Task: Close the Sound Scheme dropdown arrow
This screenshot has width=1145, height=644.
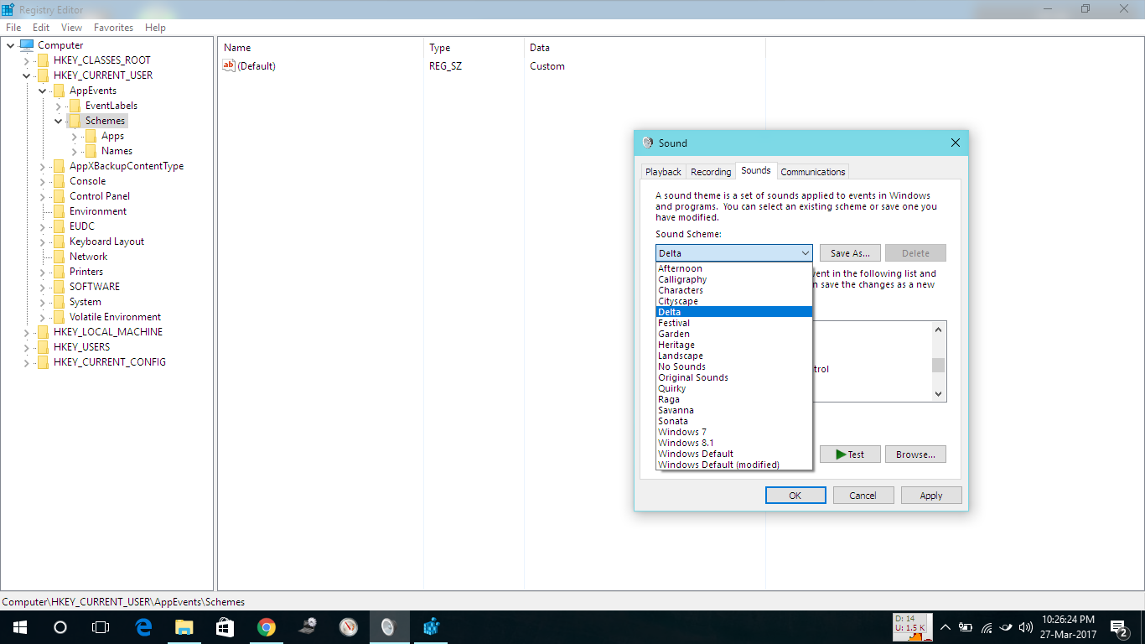Action: (805, 253)
